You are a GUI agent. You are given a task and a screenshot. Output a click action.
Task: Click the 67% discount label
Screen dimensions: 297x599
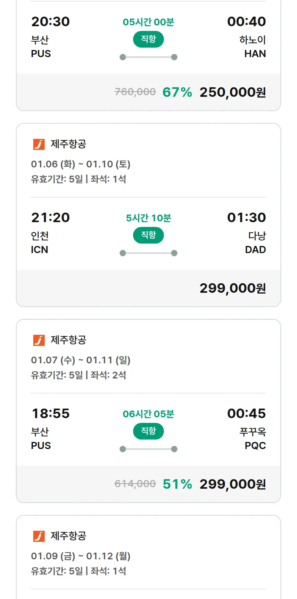point(177,92)
